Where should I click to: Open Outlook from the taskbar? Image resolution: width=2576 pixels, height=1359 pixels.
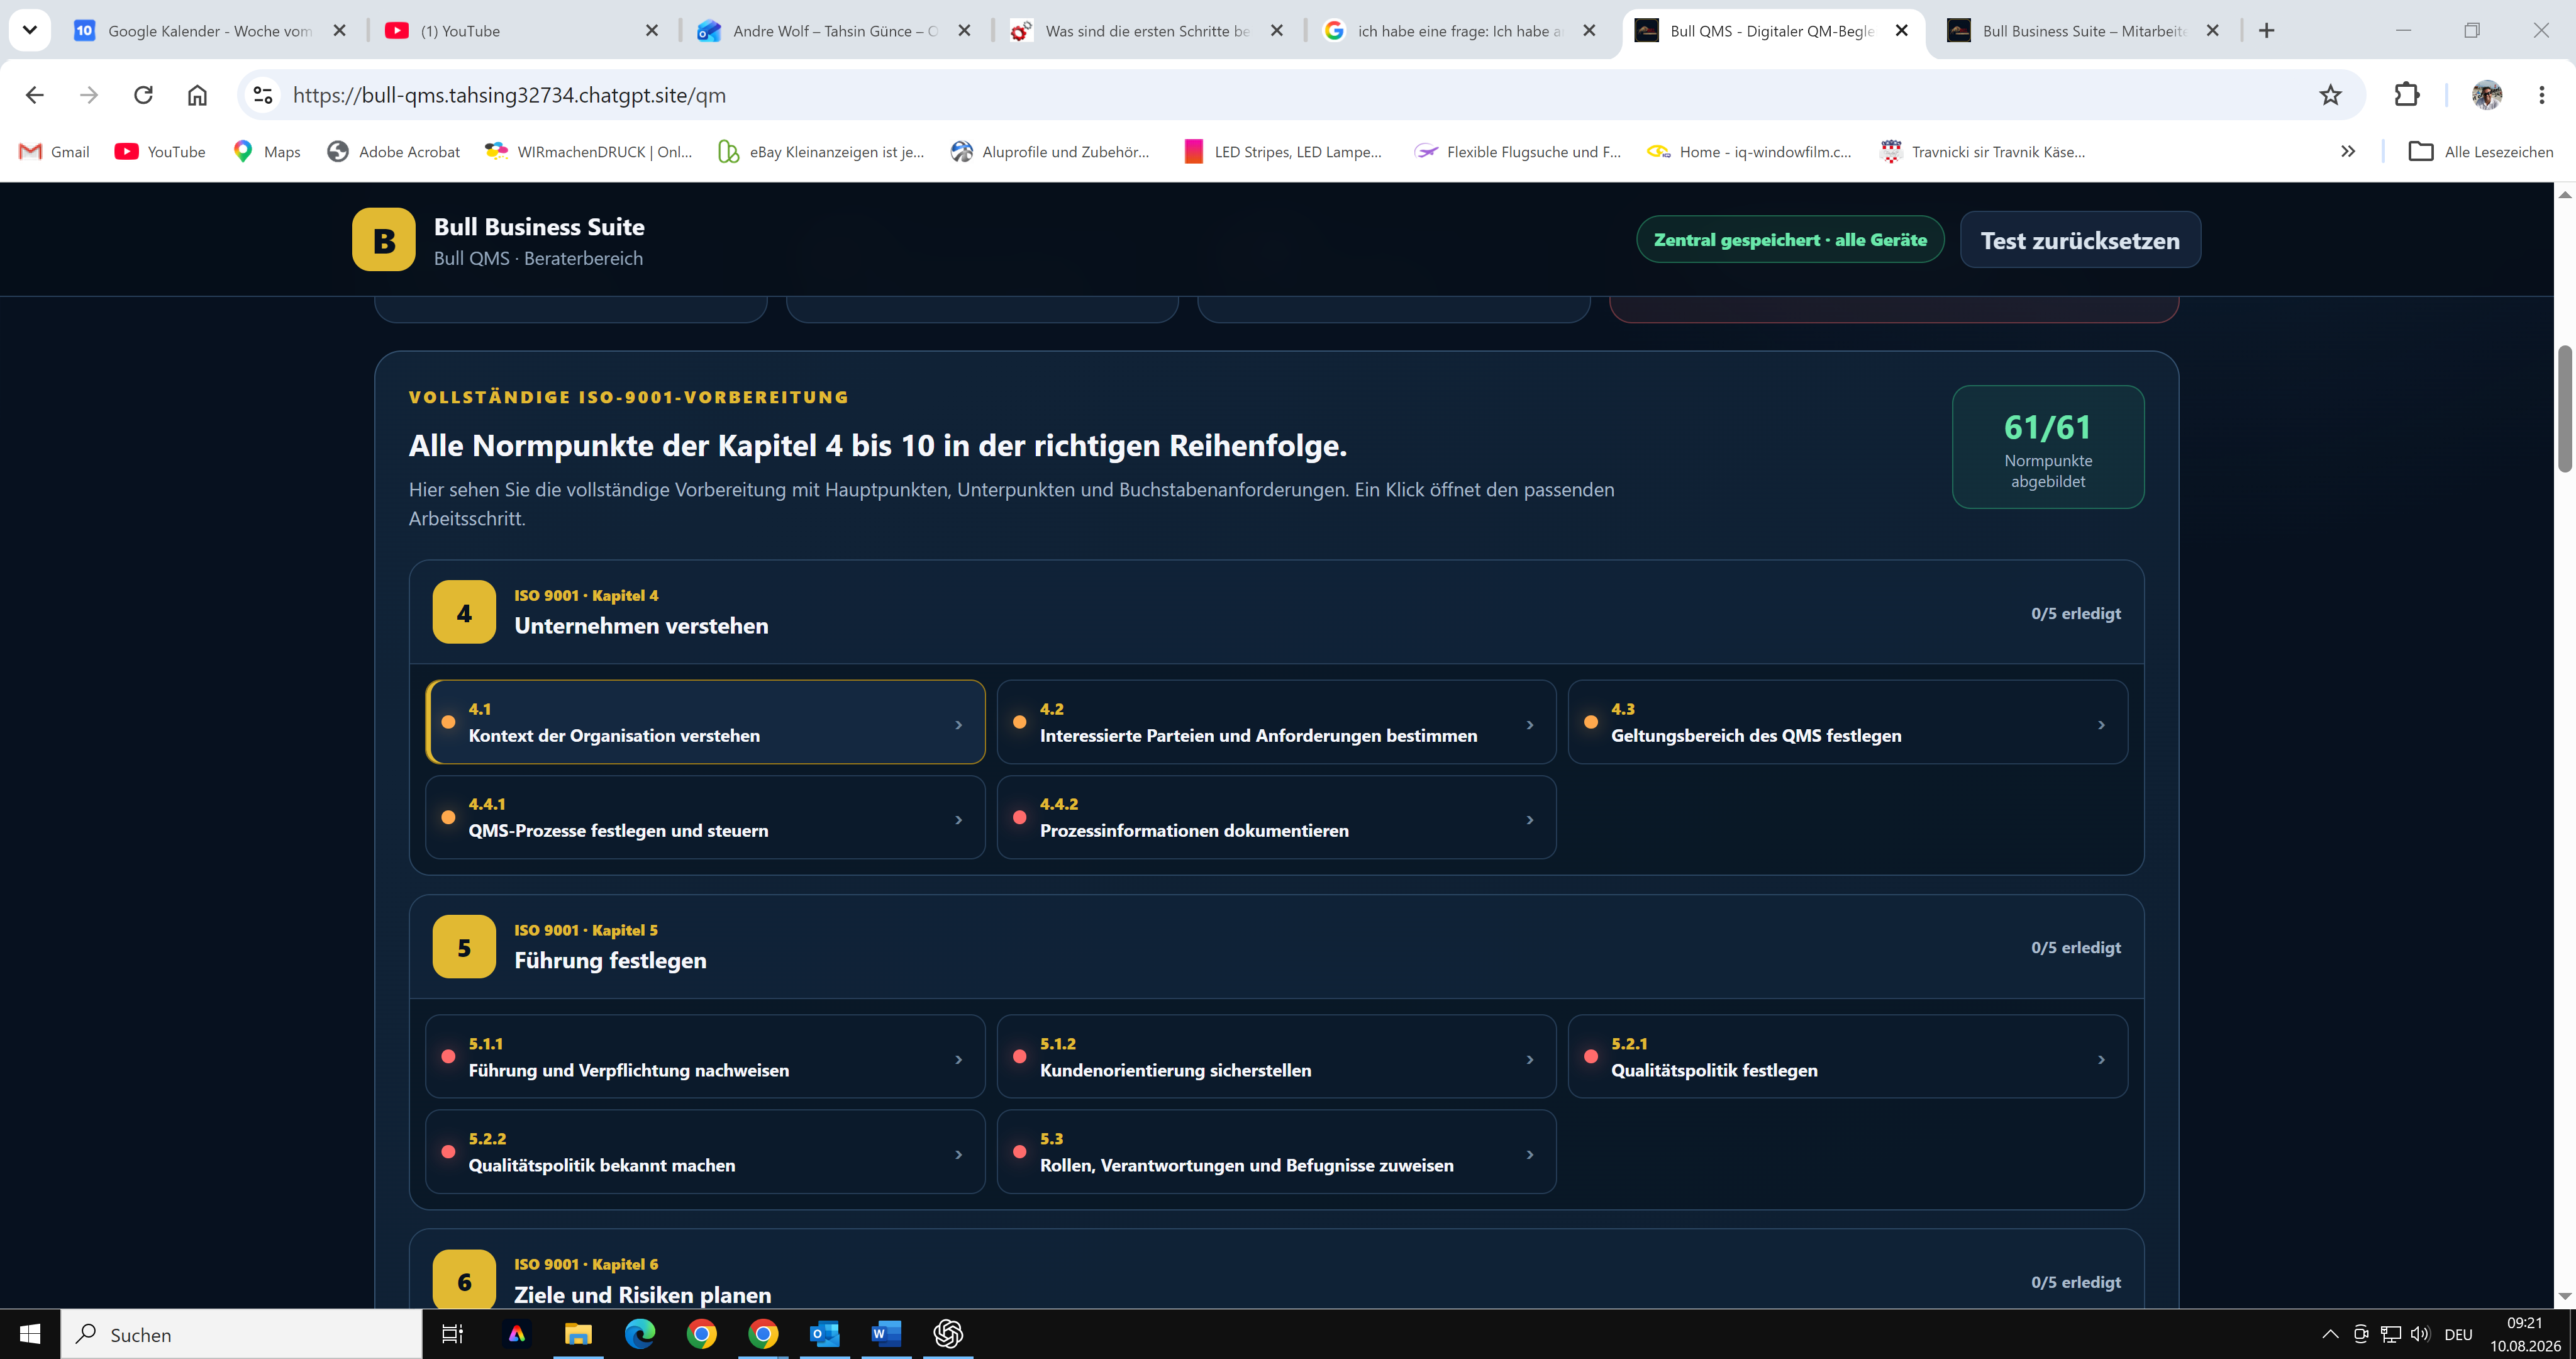(x=825, y=1334)
